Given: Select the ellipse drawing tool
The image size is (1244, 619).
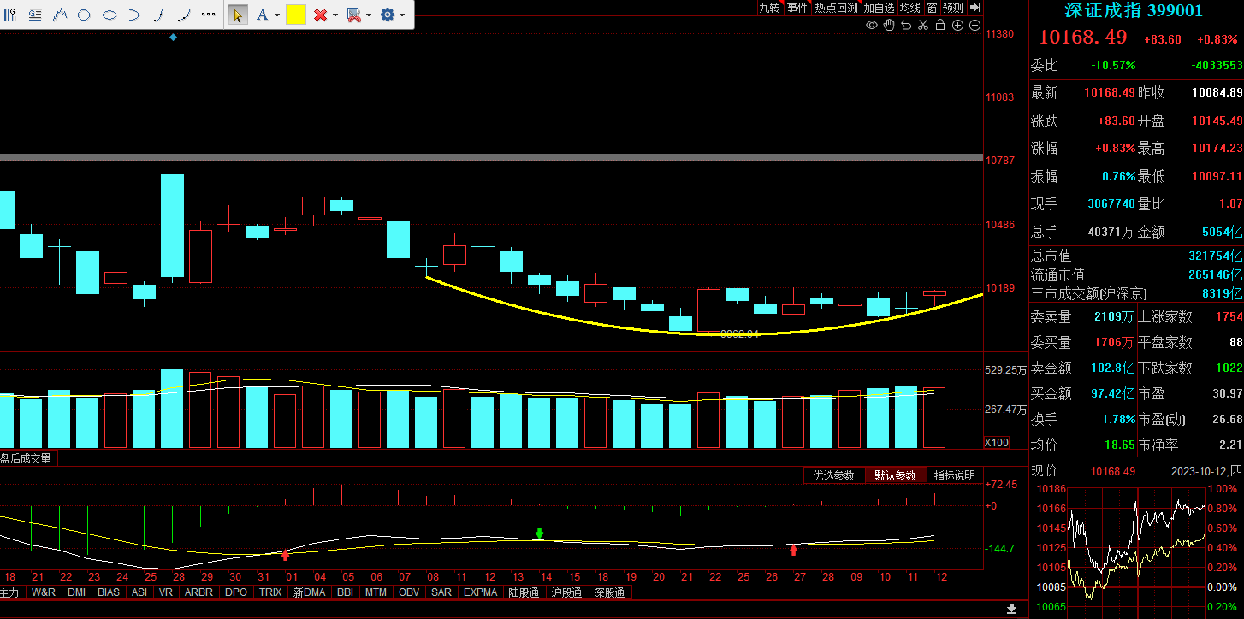Looking at the screenshot, I should tap(110, 15).
